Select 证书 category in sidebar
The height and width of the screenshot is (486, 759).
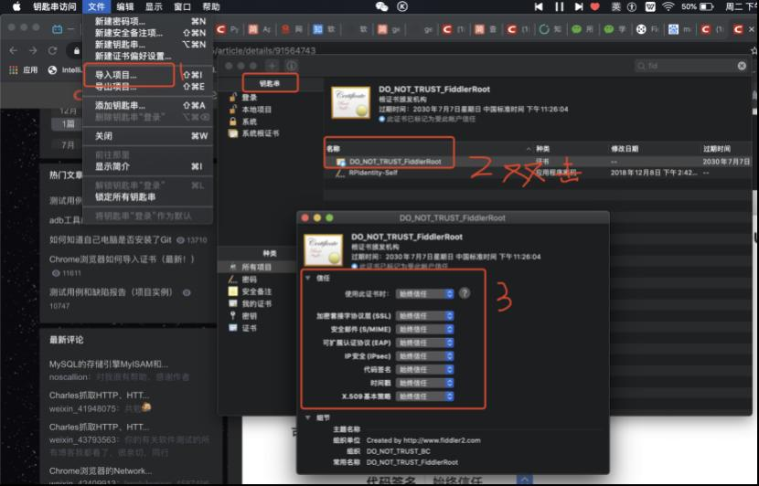point(250,328)
